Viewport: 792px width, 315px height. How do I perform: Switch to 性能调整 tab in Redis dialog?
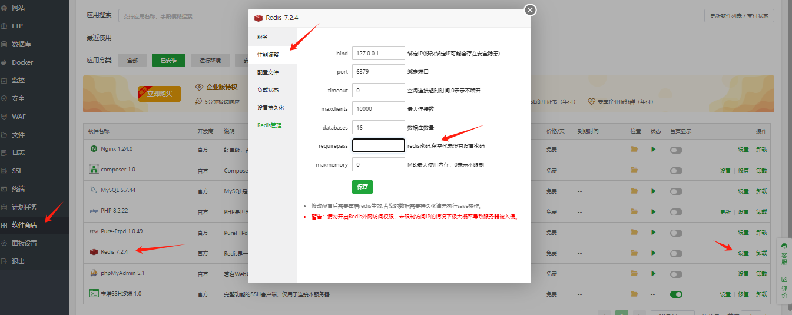[273, 55]
